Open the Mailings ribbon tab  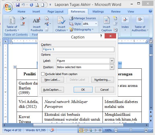pyautogui.click(x=98, y=12)
